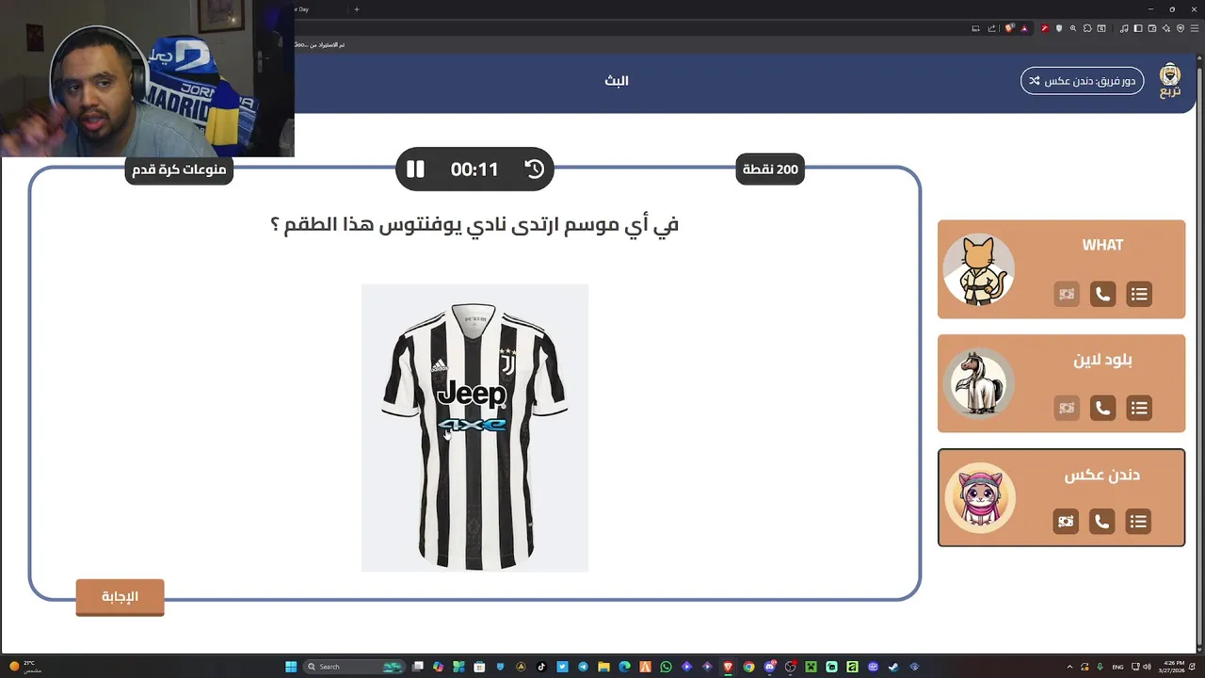Open Microsoft Edge from the taskbar
Image resolution: width=1205 pixels, height=678 pixels.
tap(625, 667)
